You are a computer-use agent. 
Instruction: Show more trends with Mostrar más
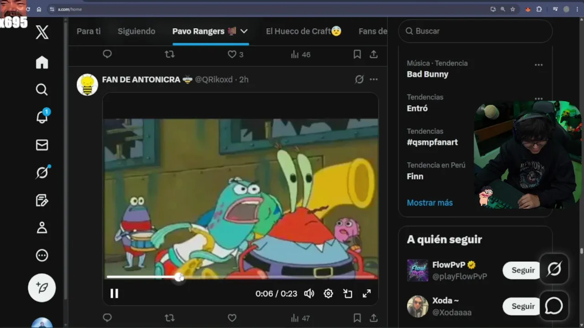[x=430, y=203]
